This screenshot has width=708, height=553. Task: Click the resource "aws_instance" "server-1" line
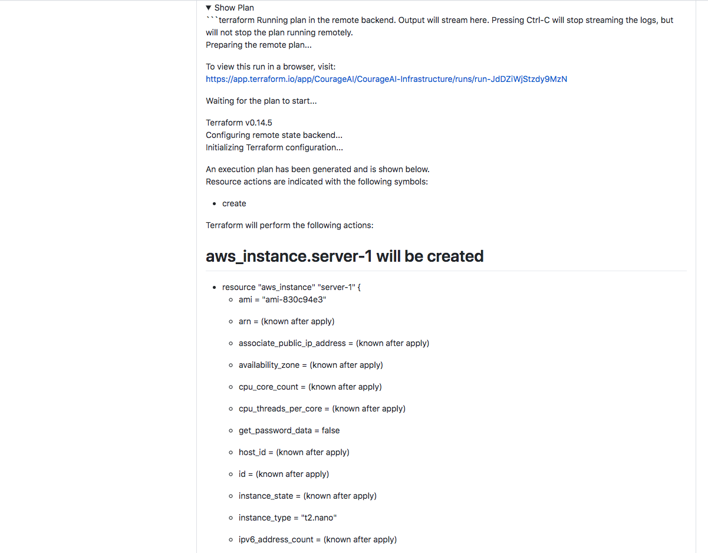tap(291, 287)
